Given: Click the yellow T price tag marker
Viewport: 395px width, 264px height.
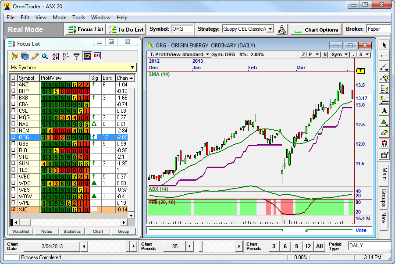Looking at the screenshot, I should [x=360, y=71].
